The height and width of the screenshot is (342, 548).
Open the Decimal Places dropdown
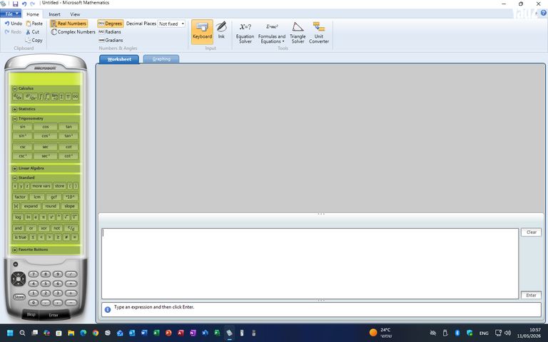tap(171, 24)
